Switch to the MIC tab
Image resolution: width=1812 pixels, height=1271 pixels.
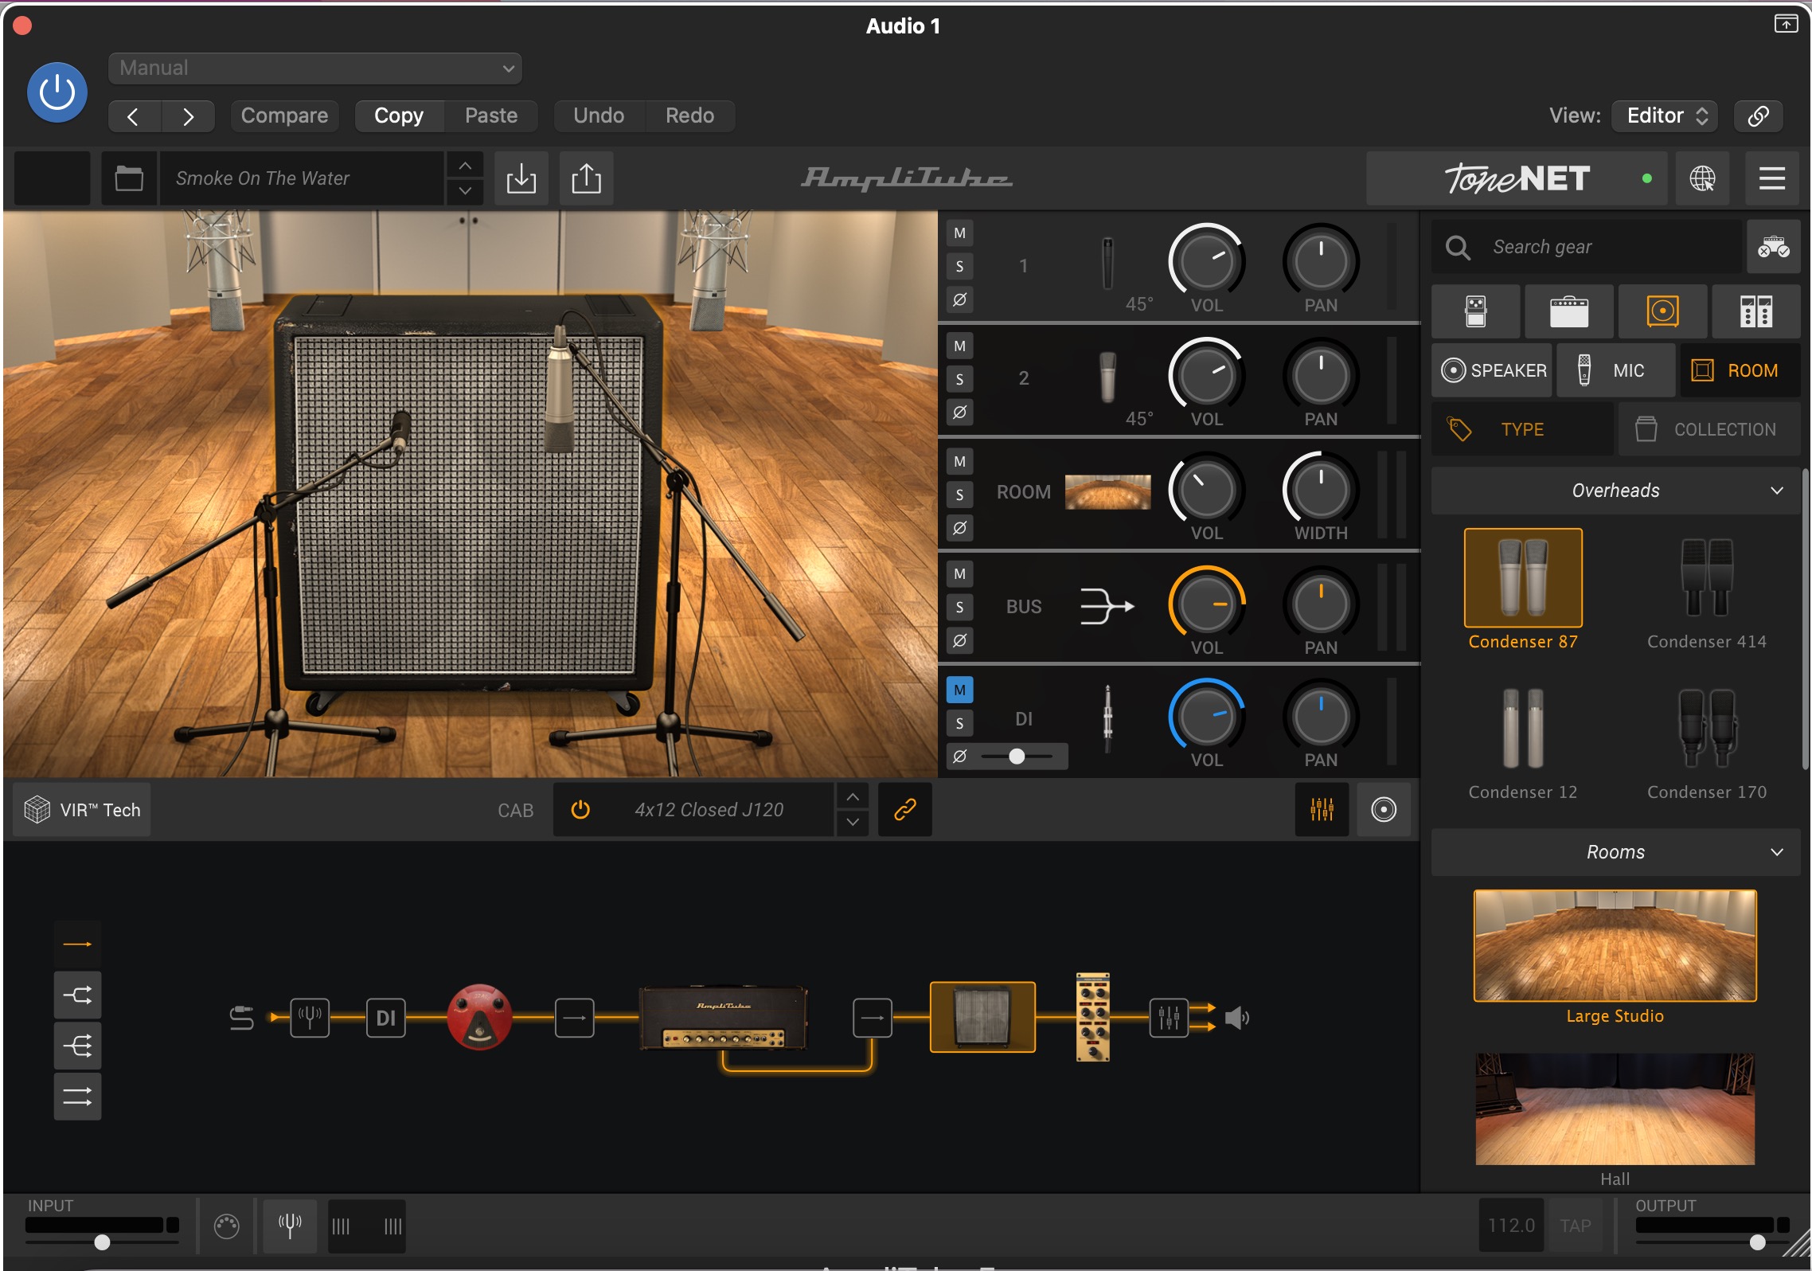coord(1615,370)
